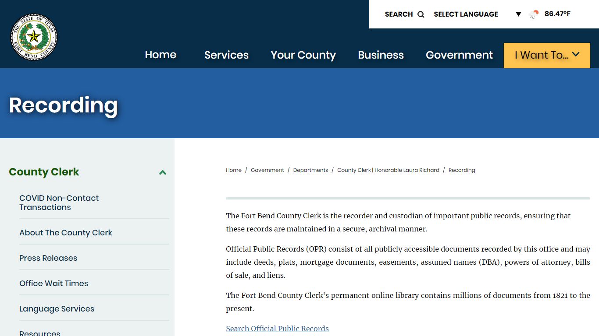Click the SEARCH button in header
This screenshot has width=599, height=336.
[x=404, y=14]
